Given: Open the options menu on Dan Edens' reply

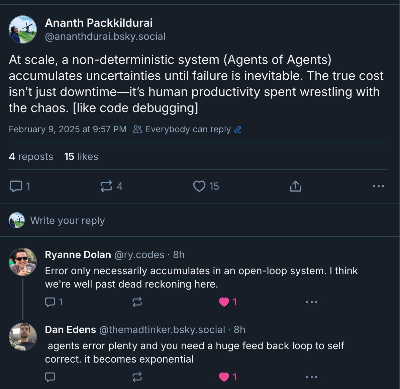Looking at the screenshot, I should (311, 377).
